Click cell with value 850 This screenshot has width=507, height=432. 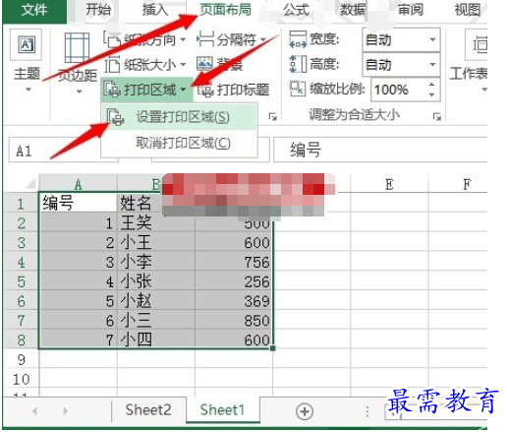(x=234, y=321)
